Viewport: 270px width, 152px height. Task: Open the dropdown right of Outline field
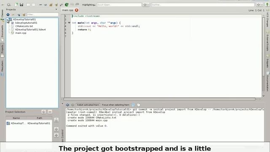(x=260, y=5)
